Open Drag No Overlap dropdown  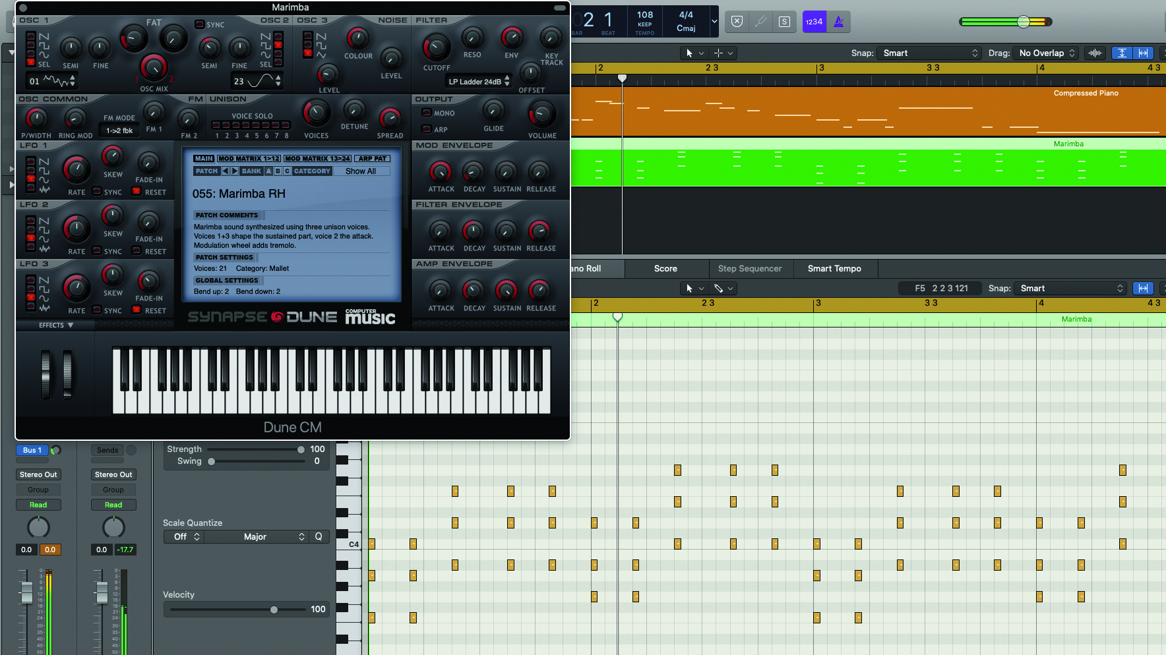coord(1047,53)
